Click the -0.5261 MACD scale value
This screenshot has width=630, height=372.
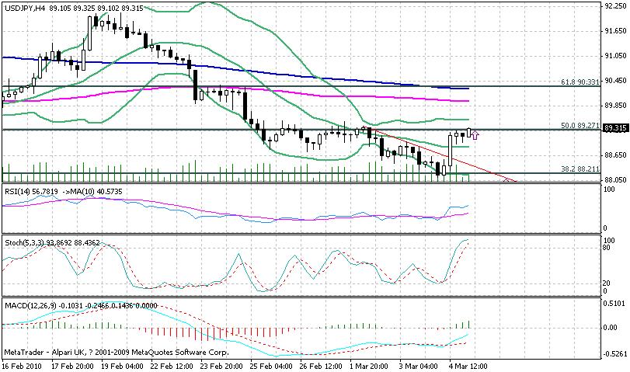[614, 354]
